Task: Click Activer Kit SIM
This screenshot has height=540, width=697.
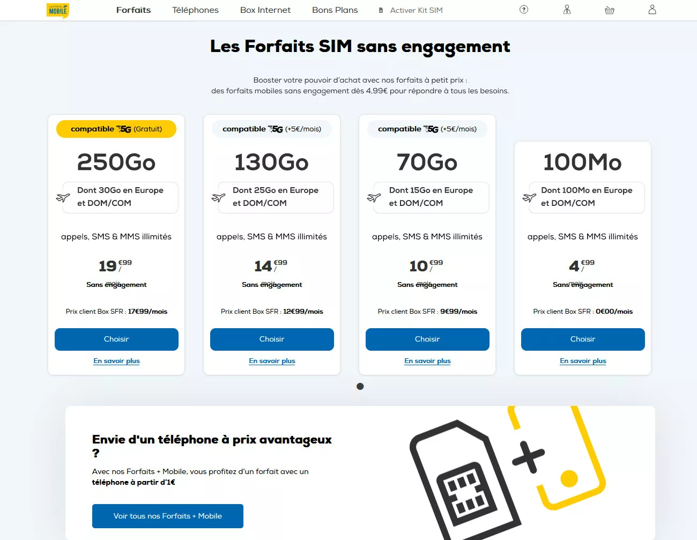Action: 416,10
